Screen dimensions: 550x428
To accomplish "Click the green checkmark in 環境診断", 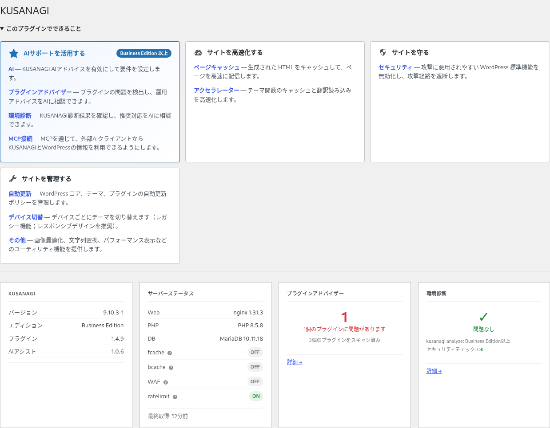I will [484, 317].
